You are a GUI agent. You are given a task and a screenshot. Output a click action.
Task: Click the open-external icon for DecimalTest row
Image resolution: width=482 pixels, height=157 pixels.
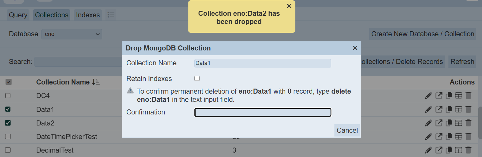439,150
